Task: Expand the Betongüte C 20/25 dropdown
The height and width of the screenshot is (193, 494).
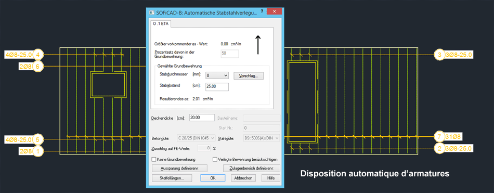Action: pyautogui.click(x=197, y=138)
